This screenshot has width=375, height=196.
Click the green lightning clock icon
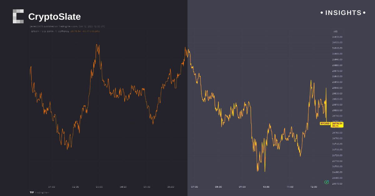pos(327,182)
